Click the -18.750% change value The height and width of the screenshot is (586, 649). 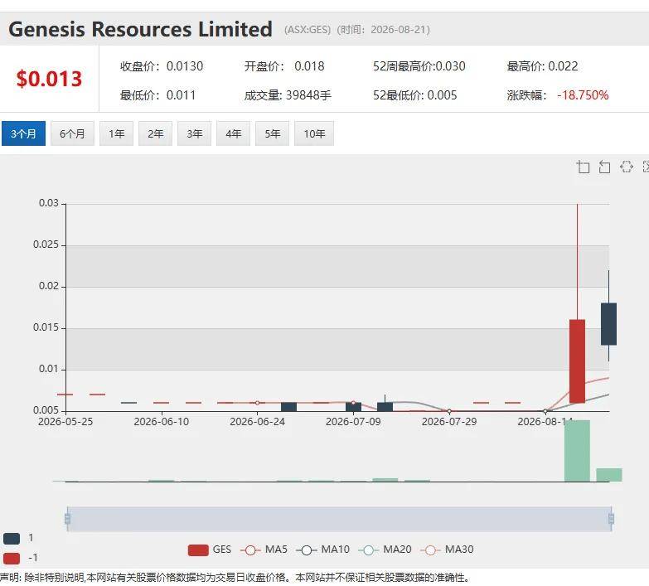(583, 95)
